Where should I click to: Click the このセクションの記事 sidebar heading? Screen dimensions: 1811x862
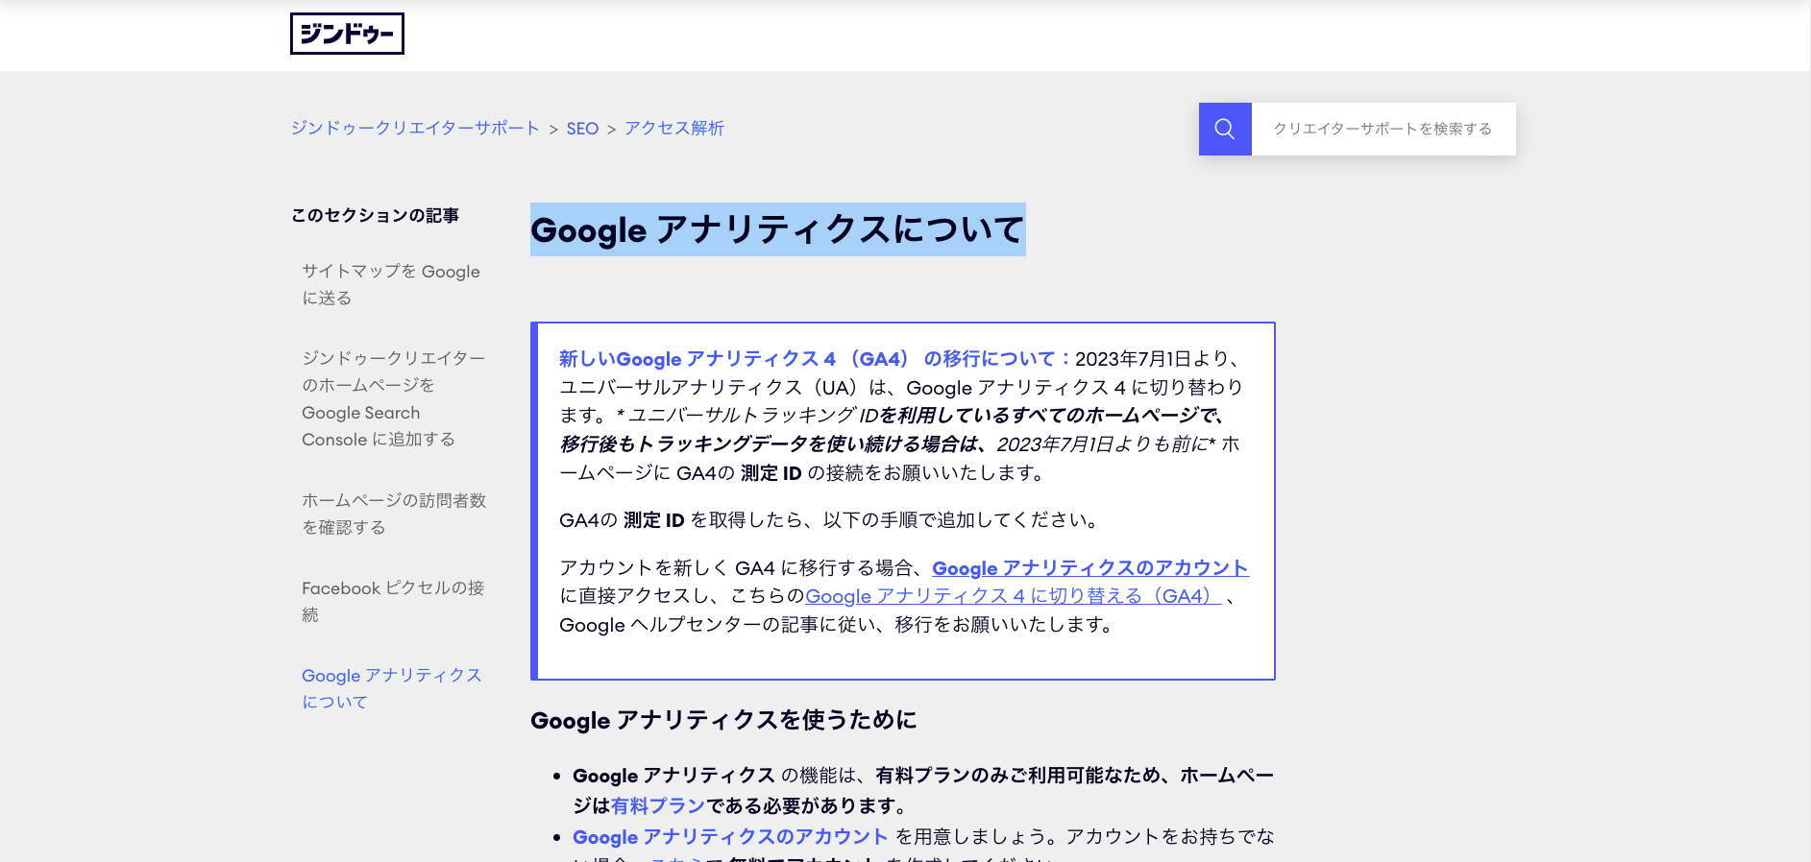(376, 215)
